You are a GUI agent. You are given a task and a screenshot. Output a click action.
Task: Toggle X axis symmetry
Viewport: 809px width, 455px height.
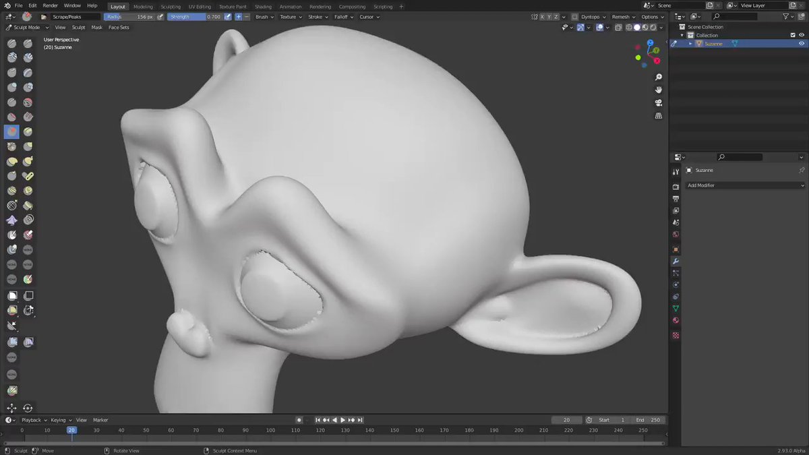[x=543, y=17]
